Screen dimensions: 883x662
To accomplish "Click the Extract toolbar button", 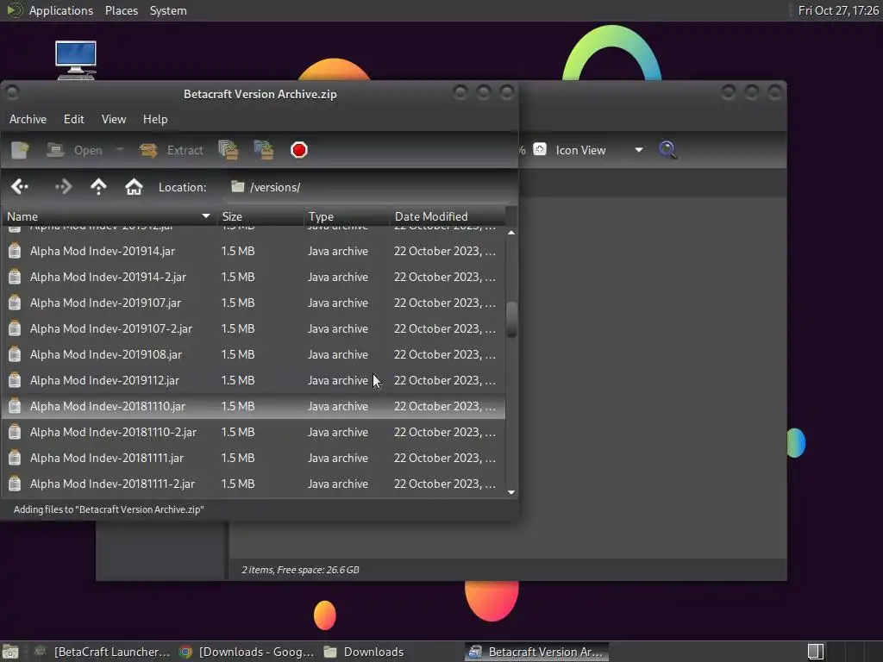I will (172, 150).
